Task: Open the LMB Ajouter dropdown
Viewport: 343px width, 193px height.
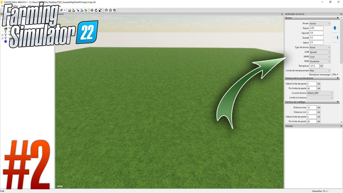Action: pyautogui.click(x=320, y=52)
